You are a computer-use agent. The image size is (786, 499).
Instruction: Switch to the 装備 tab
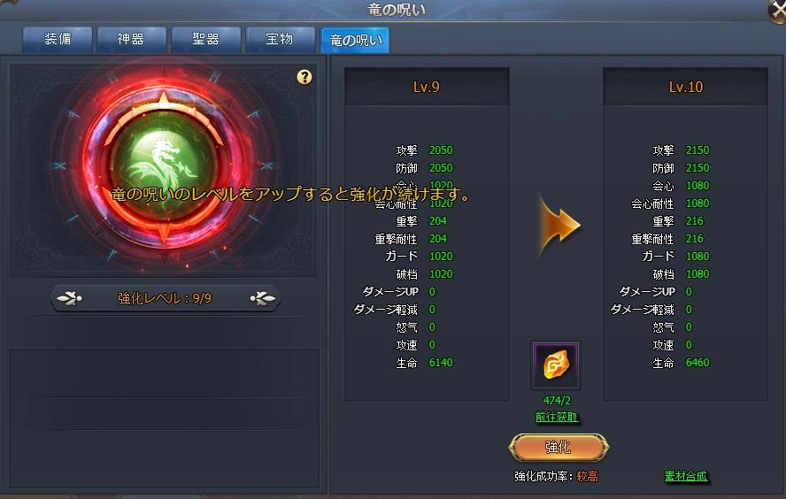(x=58, y=39)
